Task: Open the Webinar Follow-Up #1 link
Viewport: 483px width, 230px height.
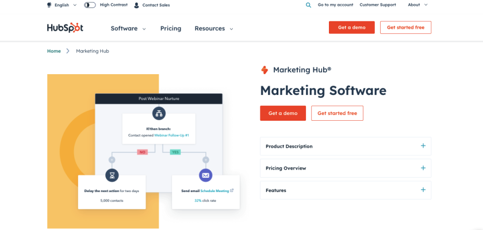Action: pyautogui.click(x=171, y=135)
